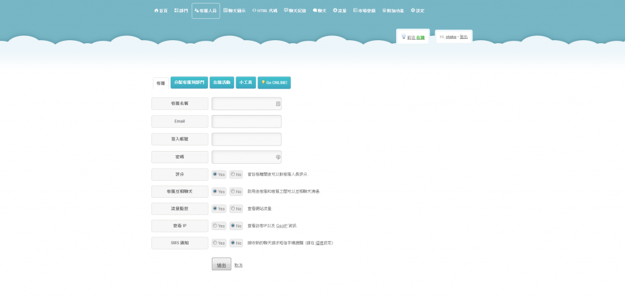Select No for 評分 rating
Viewport: 625px width, 297px height.
(x=233, y=174)
